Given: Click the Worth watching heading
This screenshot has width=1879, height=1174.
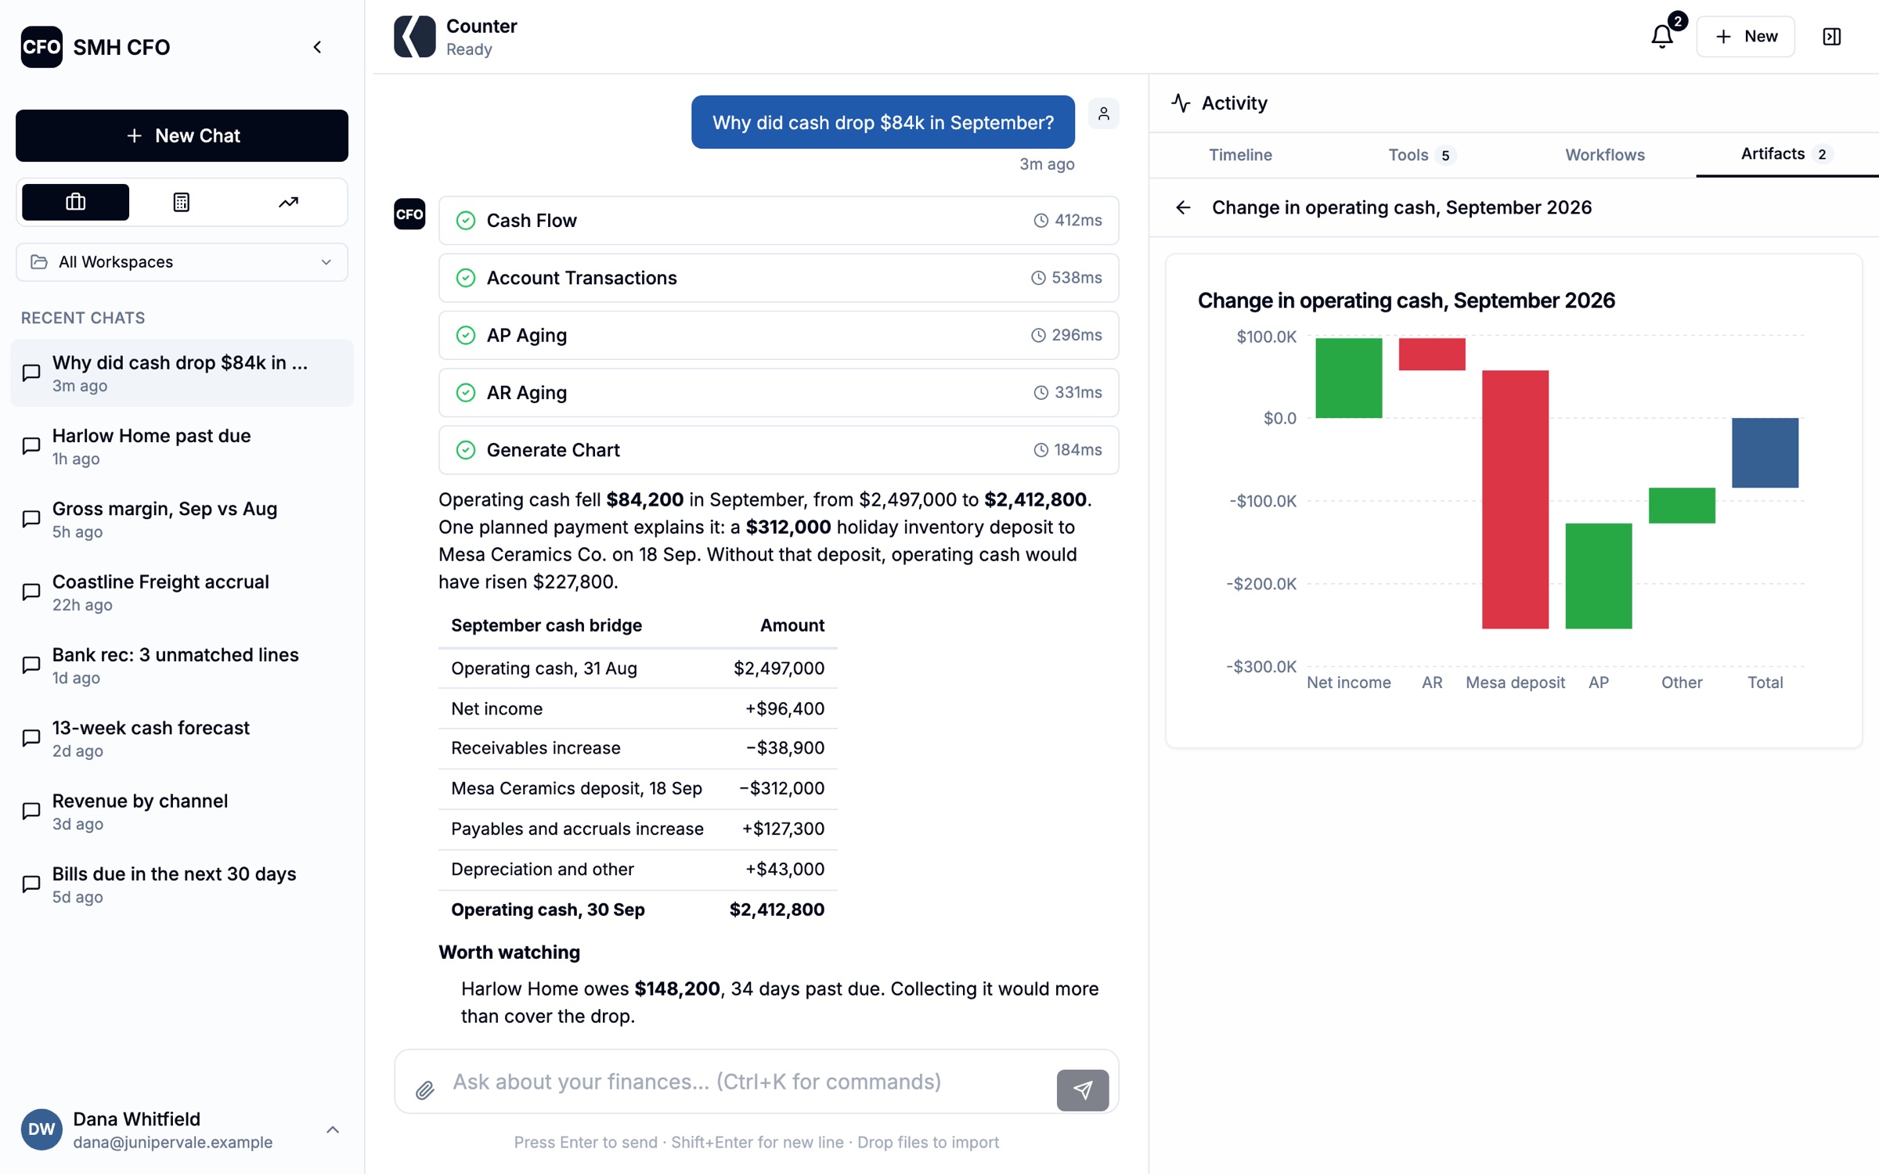Looking at the screenshot, I should [x=510, y=953].
